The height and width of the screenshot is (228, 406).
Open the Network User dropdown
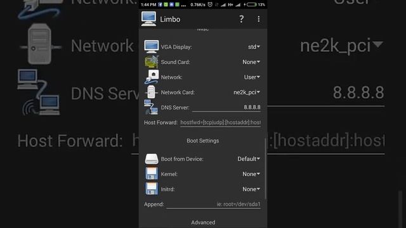pos(252,77)
